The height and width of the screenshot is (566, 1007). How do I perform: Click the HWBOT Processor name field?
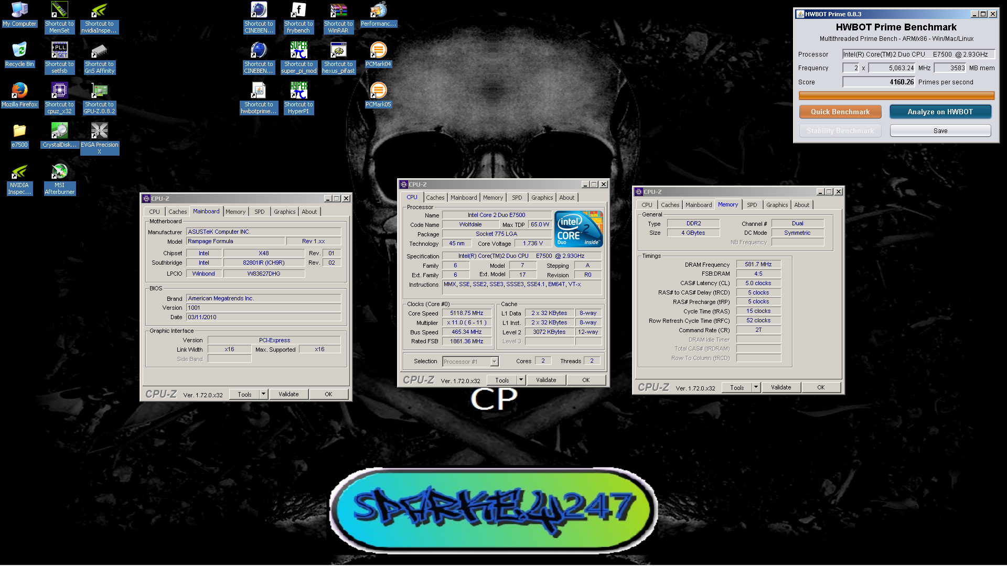(x=918, y=54)
